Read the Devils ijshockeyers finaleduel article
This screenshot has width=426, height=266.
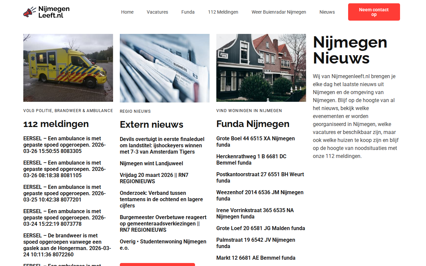(162, 146)
